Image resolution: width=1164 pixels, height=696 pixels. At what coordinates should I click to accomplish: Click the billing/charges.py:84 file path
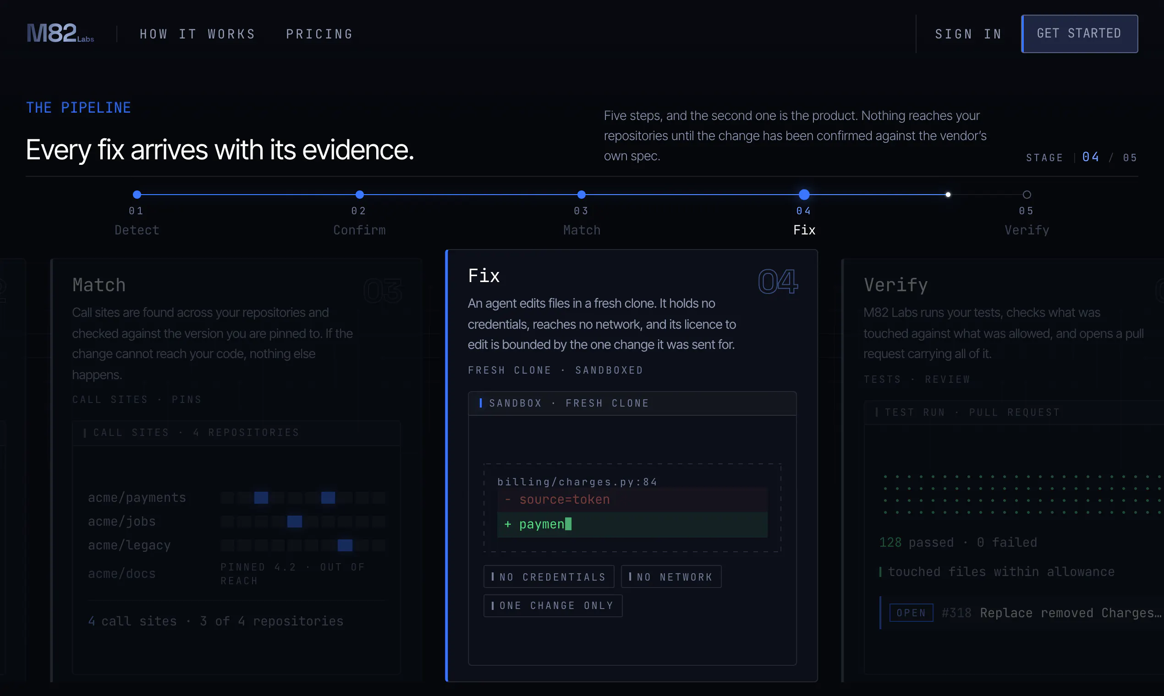[x=577, y=482]
